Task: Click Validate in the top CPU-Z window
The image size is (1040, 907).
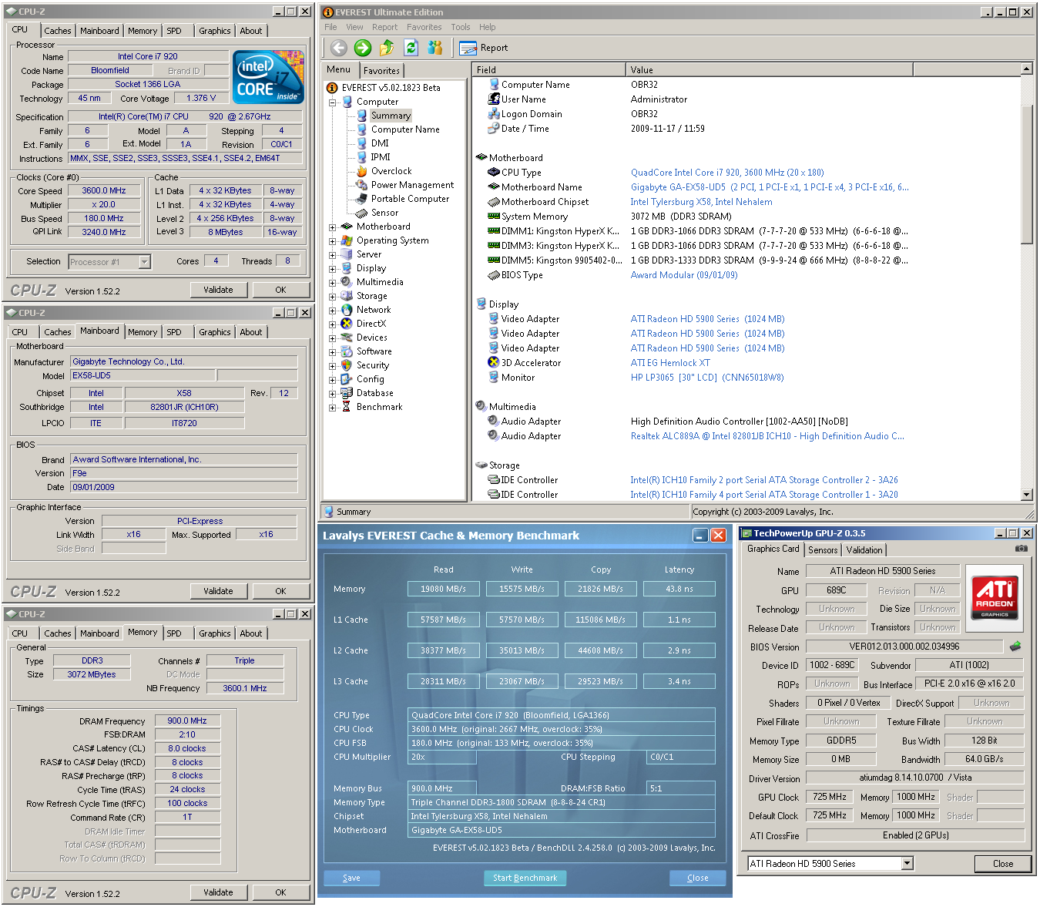Action: (218, 290)
